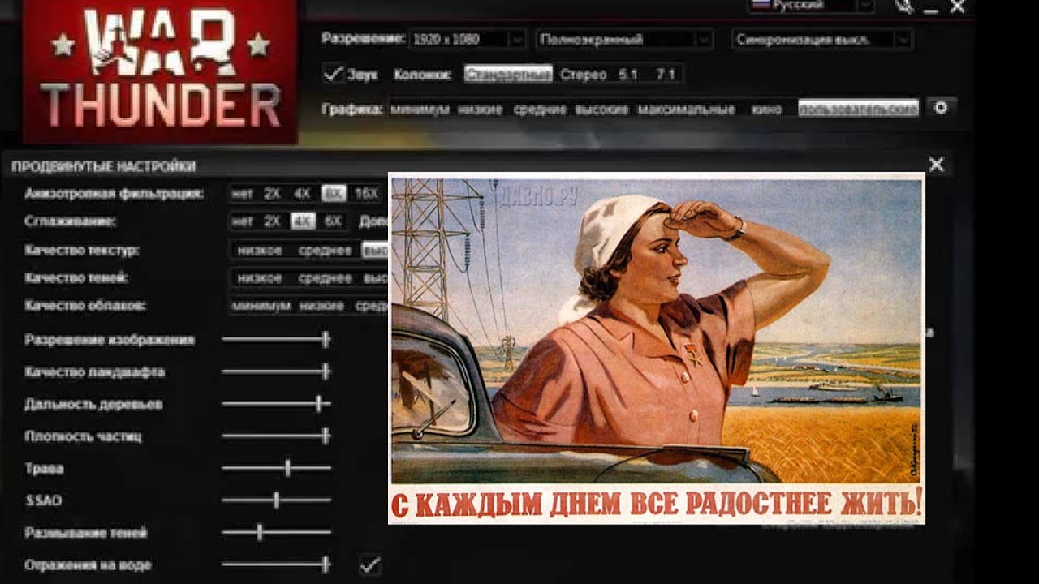Click the Графика: label
The width and height of the screenshot is (1039, 584).
[352, 109]
